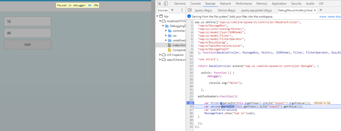Click the sapui5.hana cloud icon
341x131 pixels.
[x=164, y=60]
